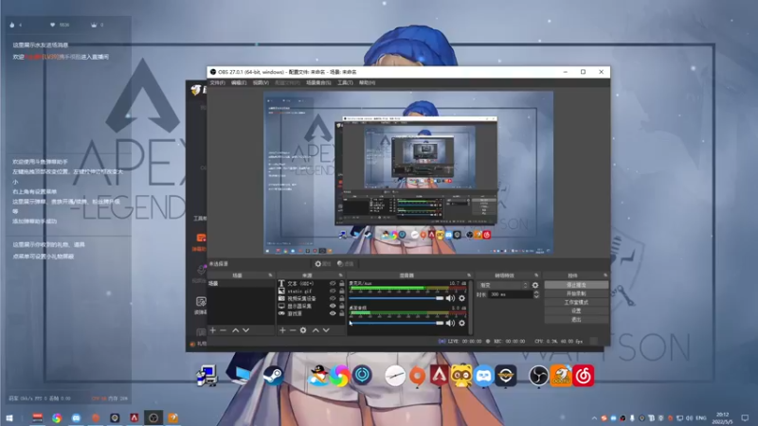Add a new source with the plus icon

pos(282,330)
